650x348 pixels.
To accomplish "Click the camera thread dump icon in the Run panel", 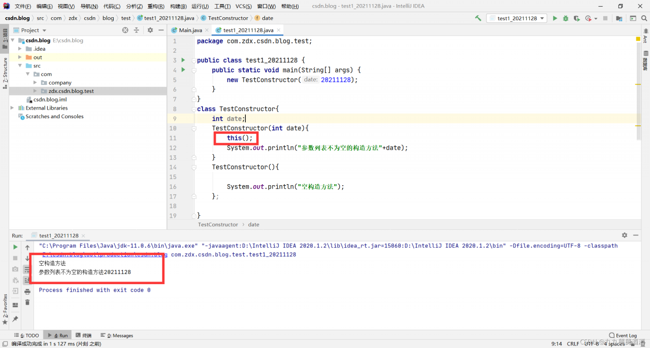I will coord(15,269).
